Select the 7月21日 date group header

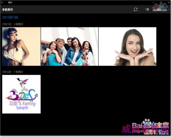[7, 24]
